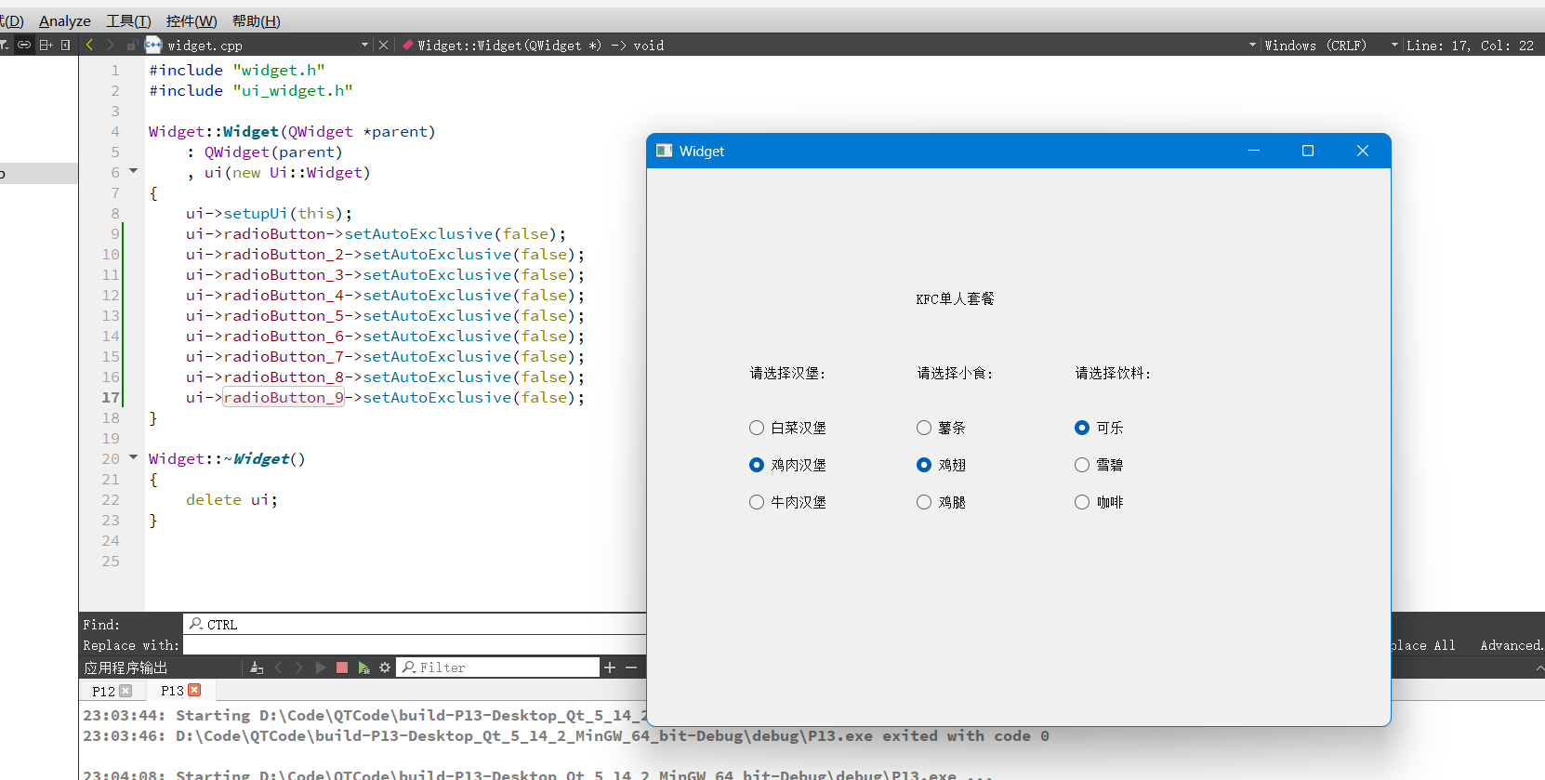The height and width of the screenshot is (780, 1545).
Task: Click the grey re-run play icon
Action: tap(321, 668)
